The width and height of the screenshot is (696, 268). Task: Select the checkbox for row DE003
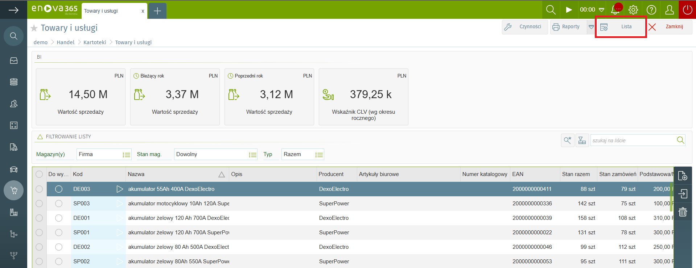tap(39, 189)
